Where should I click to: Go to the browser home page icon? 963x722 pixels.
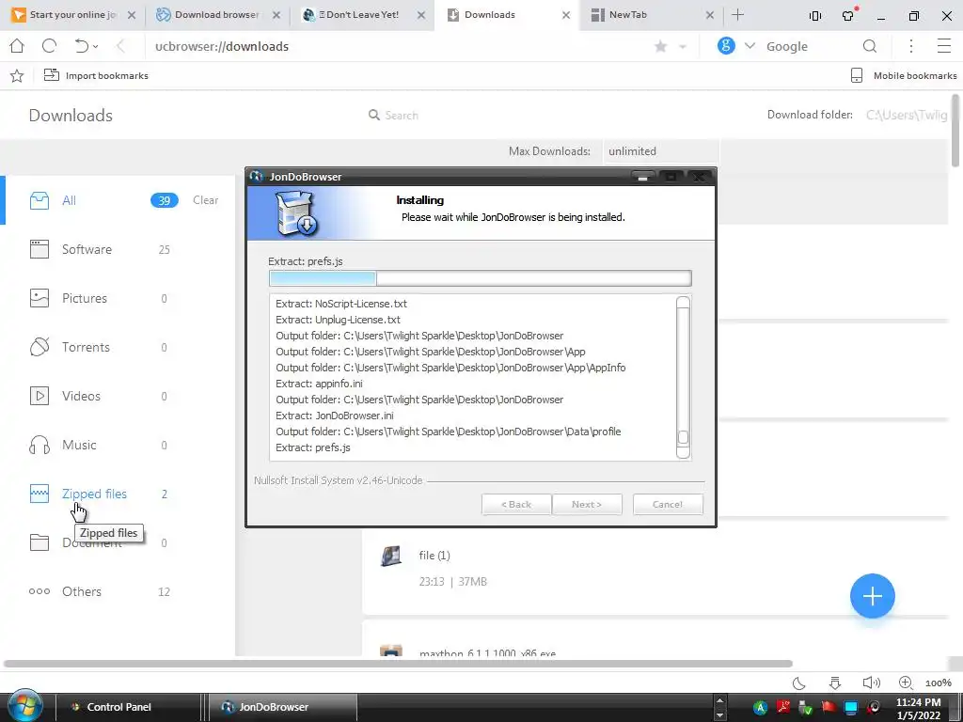[17, 46]
